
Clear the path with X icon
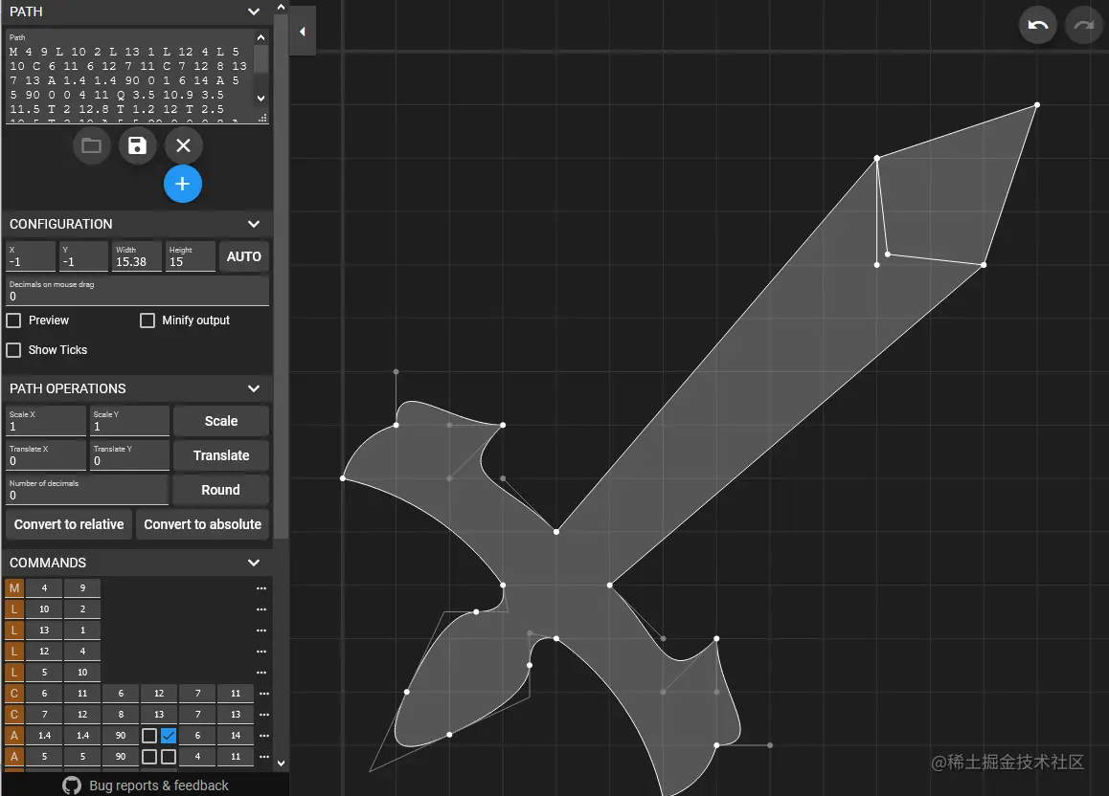pos(183,146)
